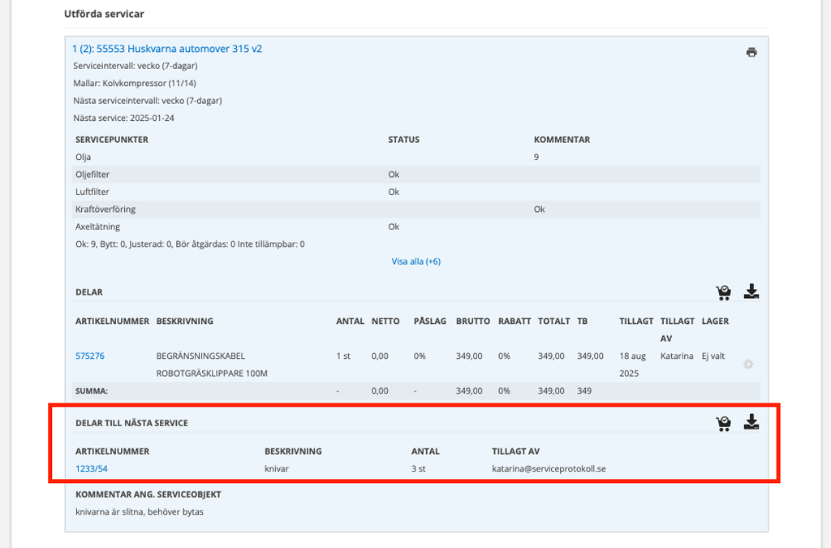
Task: Download Delar till nästa service list
Action: coord(751,422)
